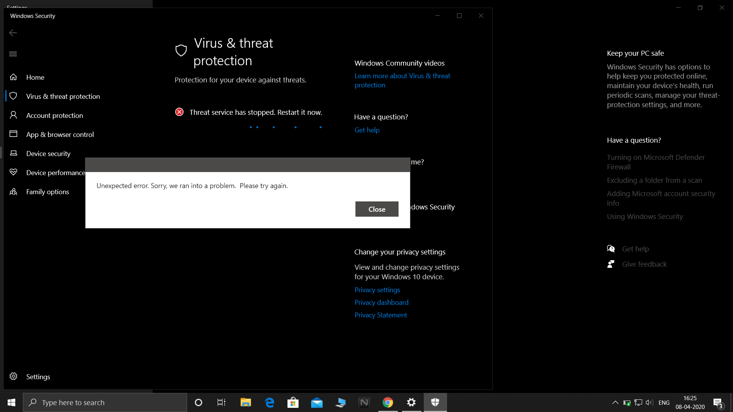Open the Windows Start menu
Viewport: 733px width, 412px height.
click(x=11, y=402)
